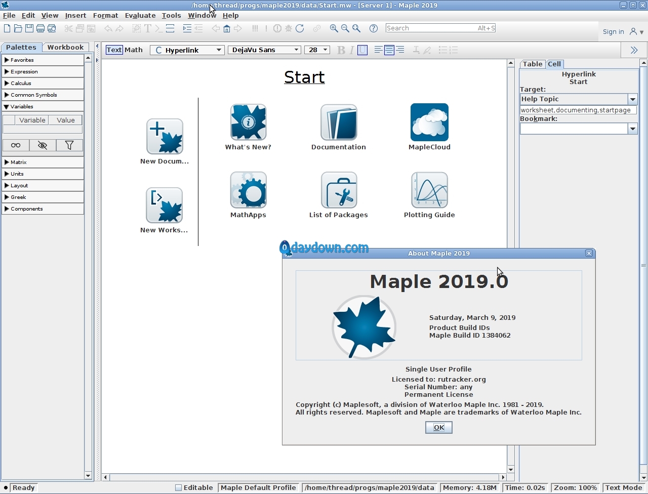Open MapleCloud from the Start page
Image resolution: width=648 pixels, height=494 pixels.
coord(429,122)
